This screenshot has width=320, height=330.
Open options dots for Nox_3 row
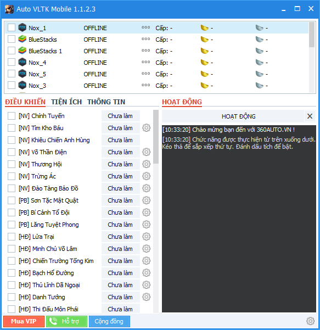pos(145,85)
